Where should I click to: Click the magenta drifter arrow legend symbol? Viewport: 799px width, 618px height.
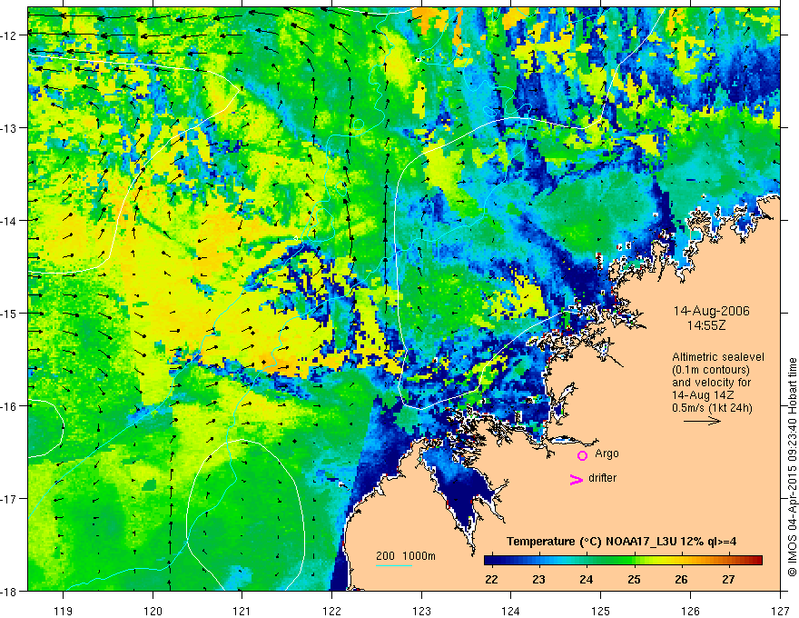[x=576, y=479]
